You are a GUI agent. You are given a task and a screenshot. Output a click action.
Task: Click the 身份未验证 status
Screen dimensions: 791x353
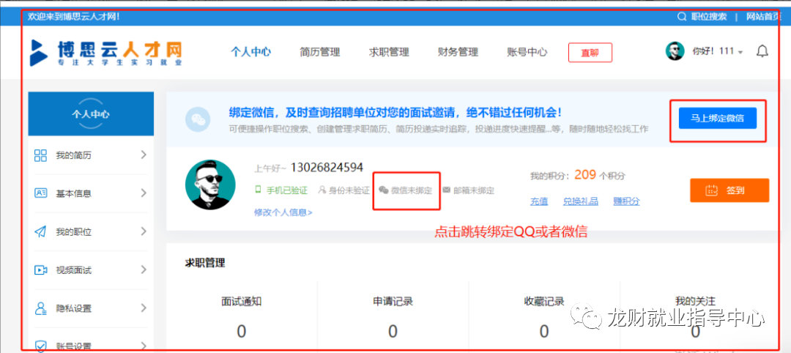click(343, 190)
